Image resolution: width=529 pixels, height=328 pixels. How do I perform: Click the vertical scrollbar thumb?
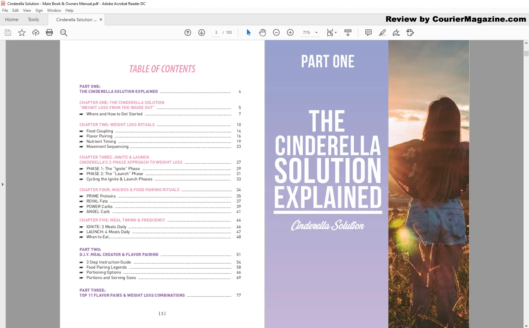(x=526, y=53)
